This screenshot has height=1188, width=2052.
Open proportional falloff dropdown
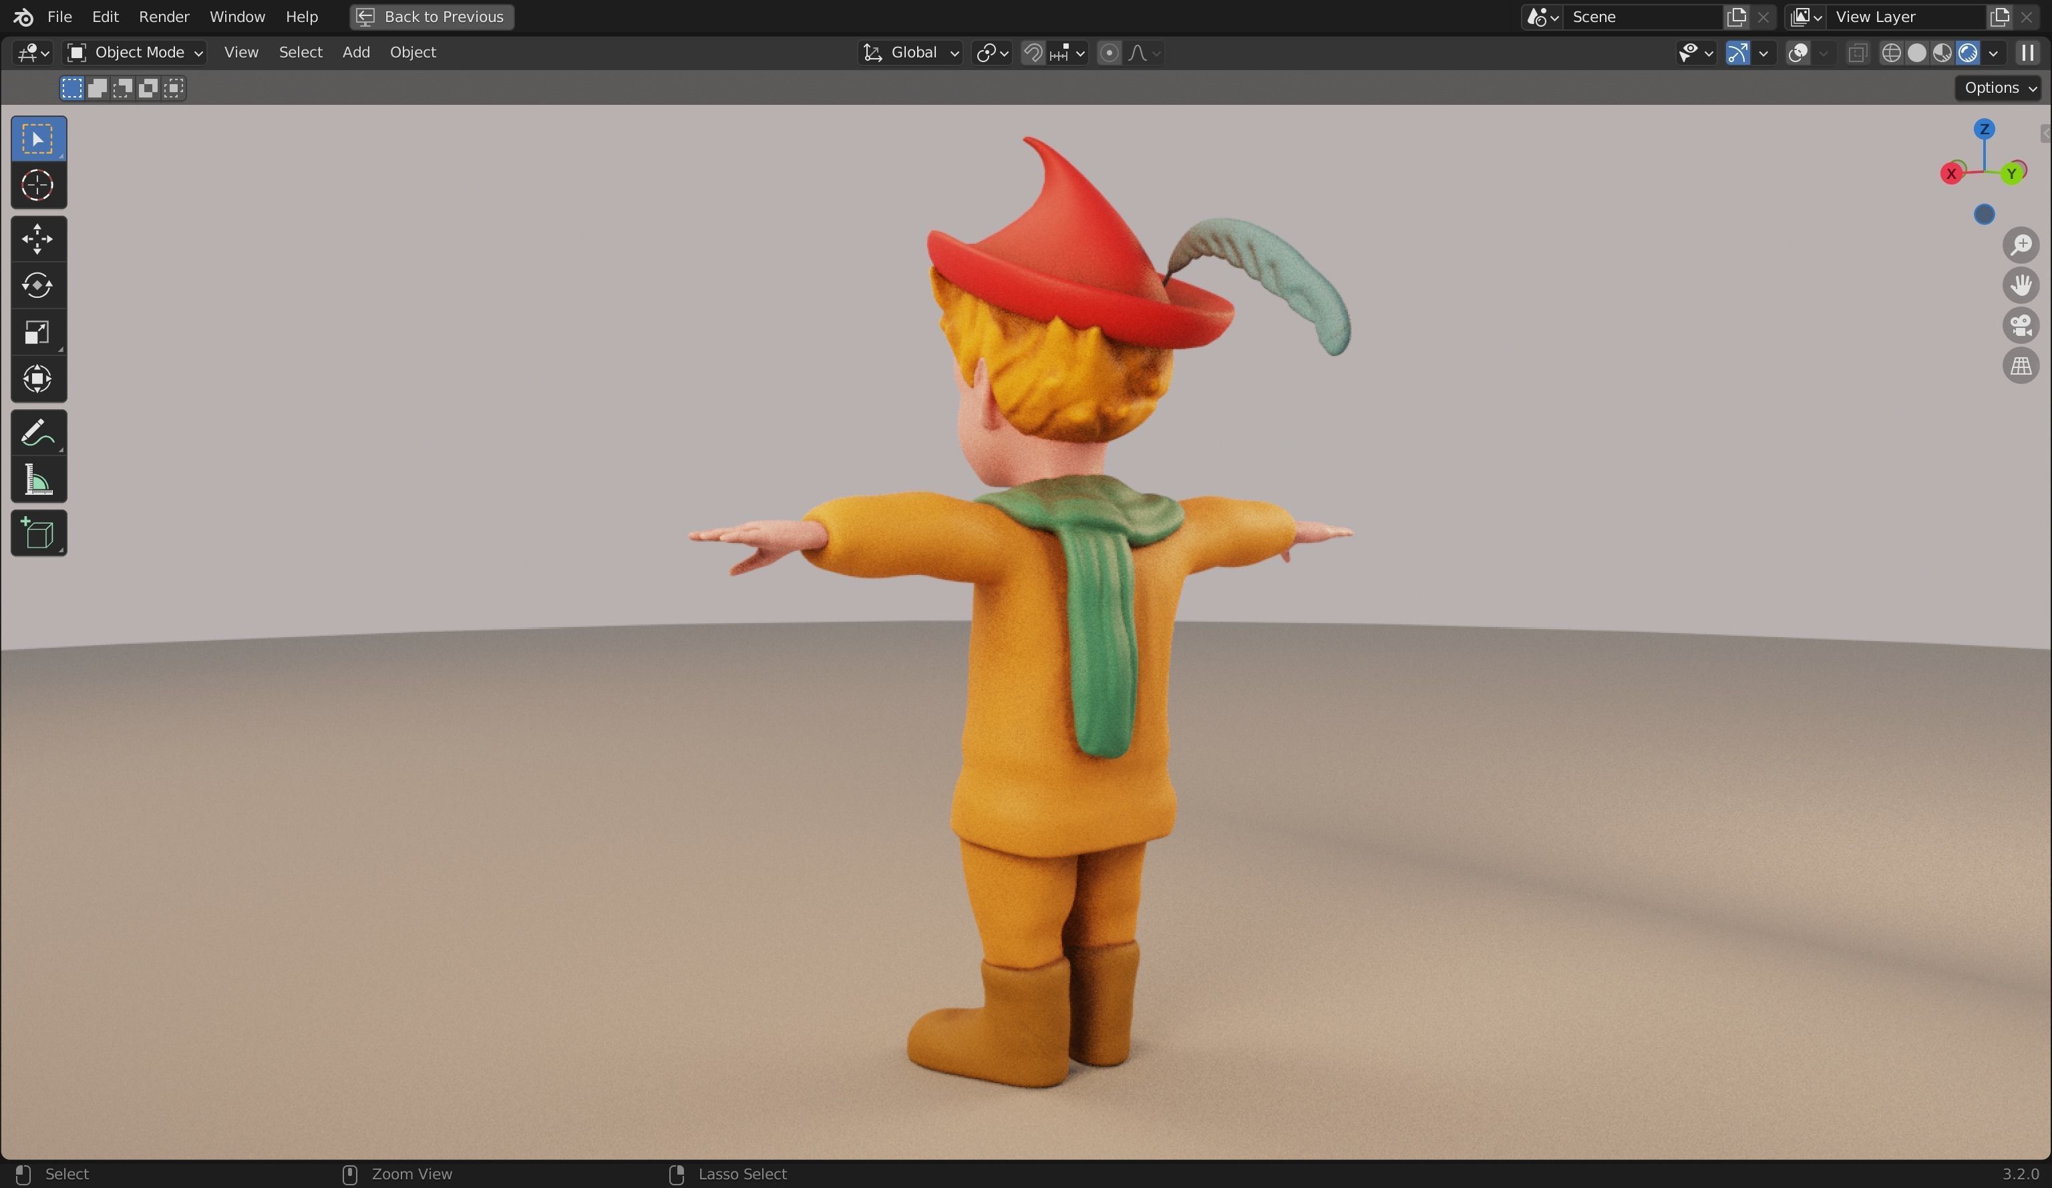pyautogui.click(x=1144, y=53)
